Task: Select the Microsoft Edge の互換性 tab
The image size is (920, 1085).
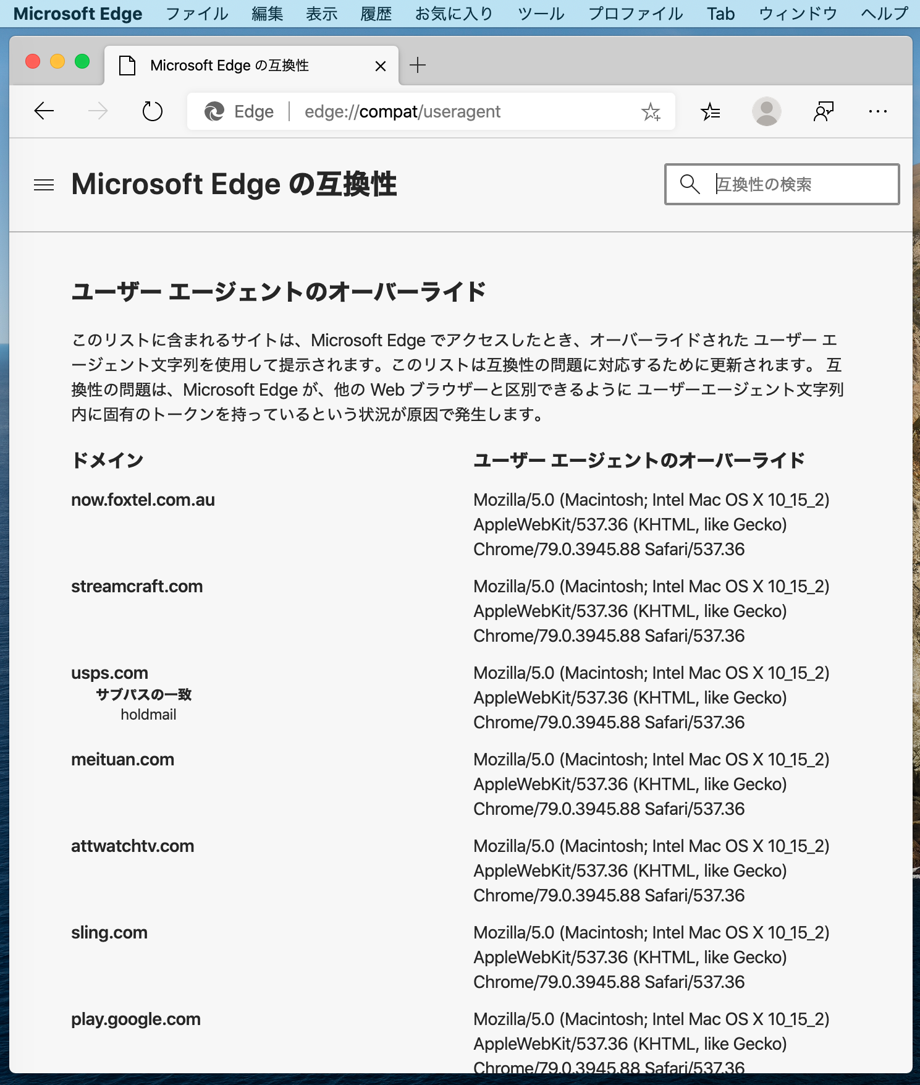Action: pyautogui.click(x=251, y=65)
